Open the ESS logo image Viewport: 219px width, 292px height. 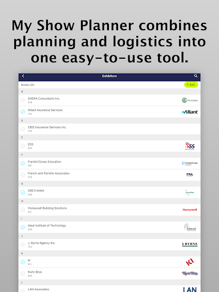pos(190,146)
